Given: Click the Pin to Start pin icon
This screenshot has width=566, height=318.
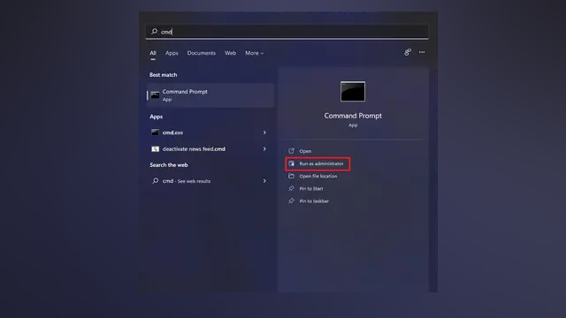Looking at the screenshot, I should click(x=291, y=188).
